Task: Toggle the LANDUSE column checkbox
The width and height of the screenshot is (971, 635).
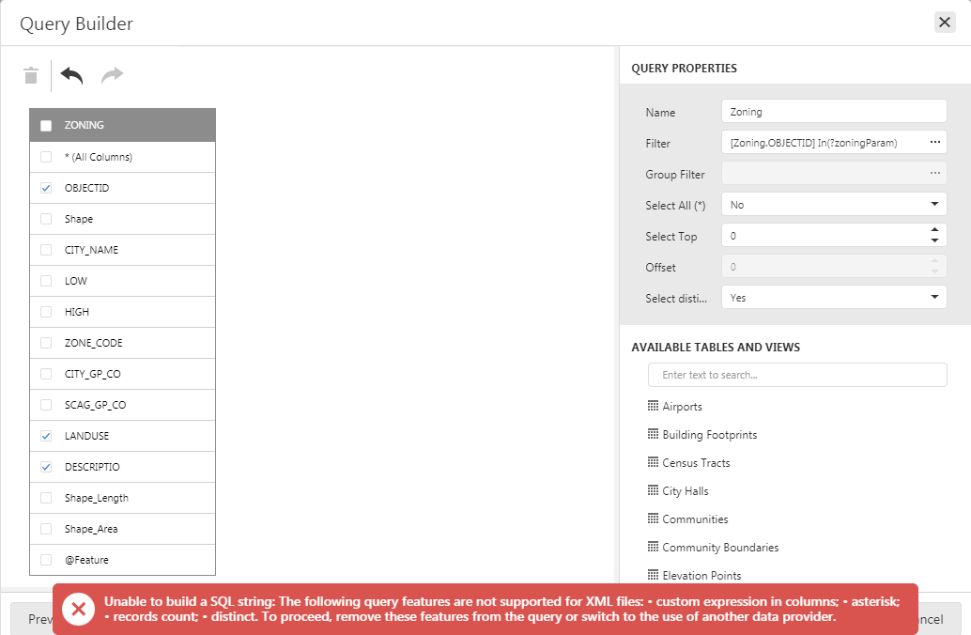Action: pos(46,436)
